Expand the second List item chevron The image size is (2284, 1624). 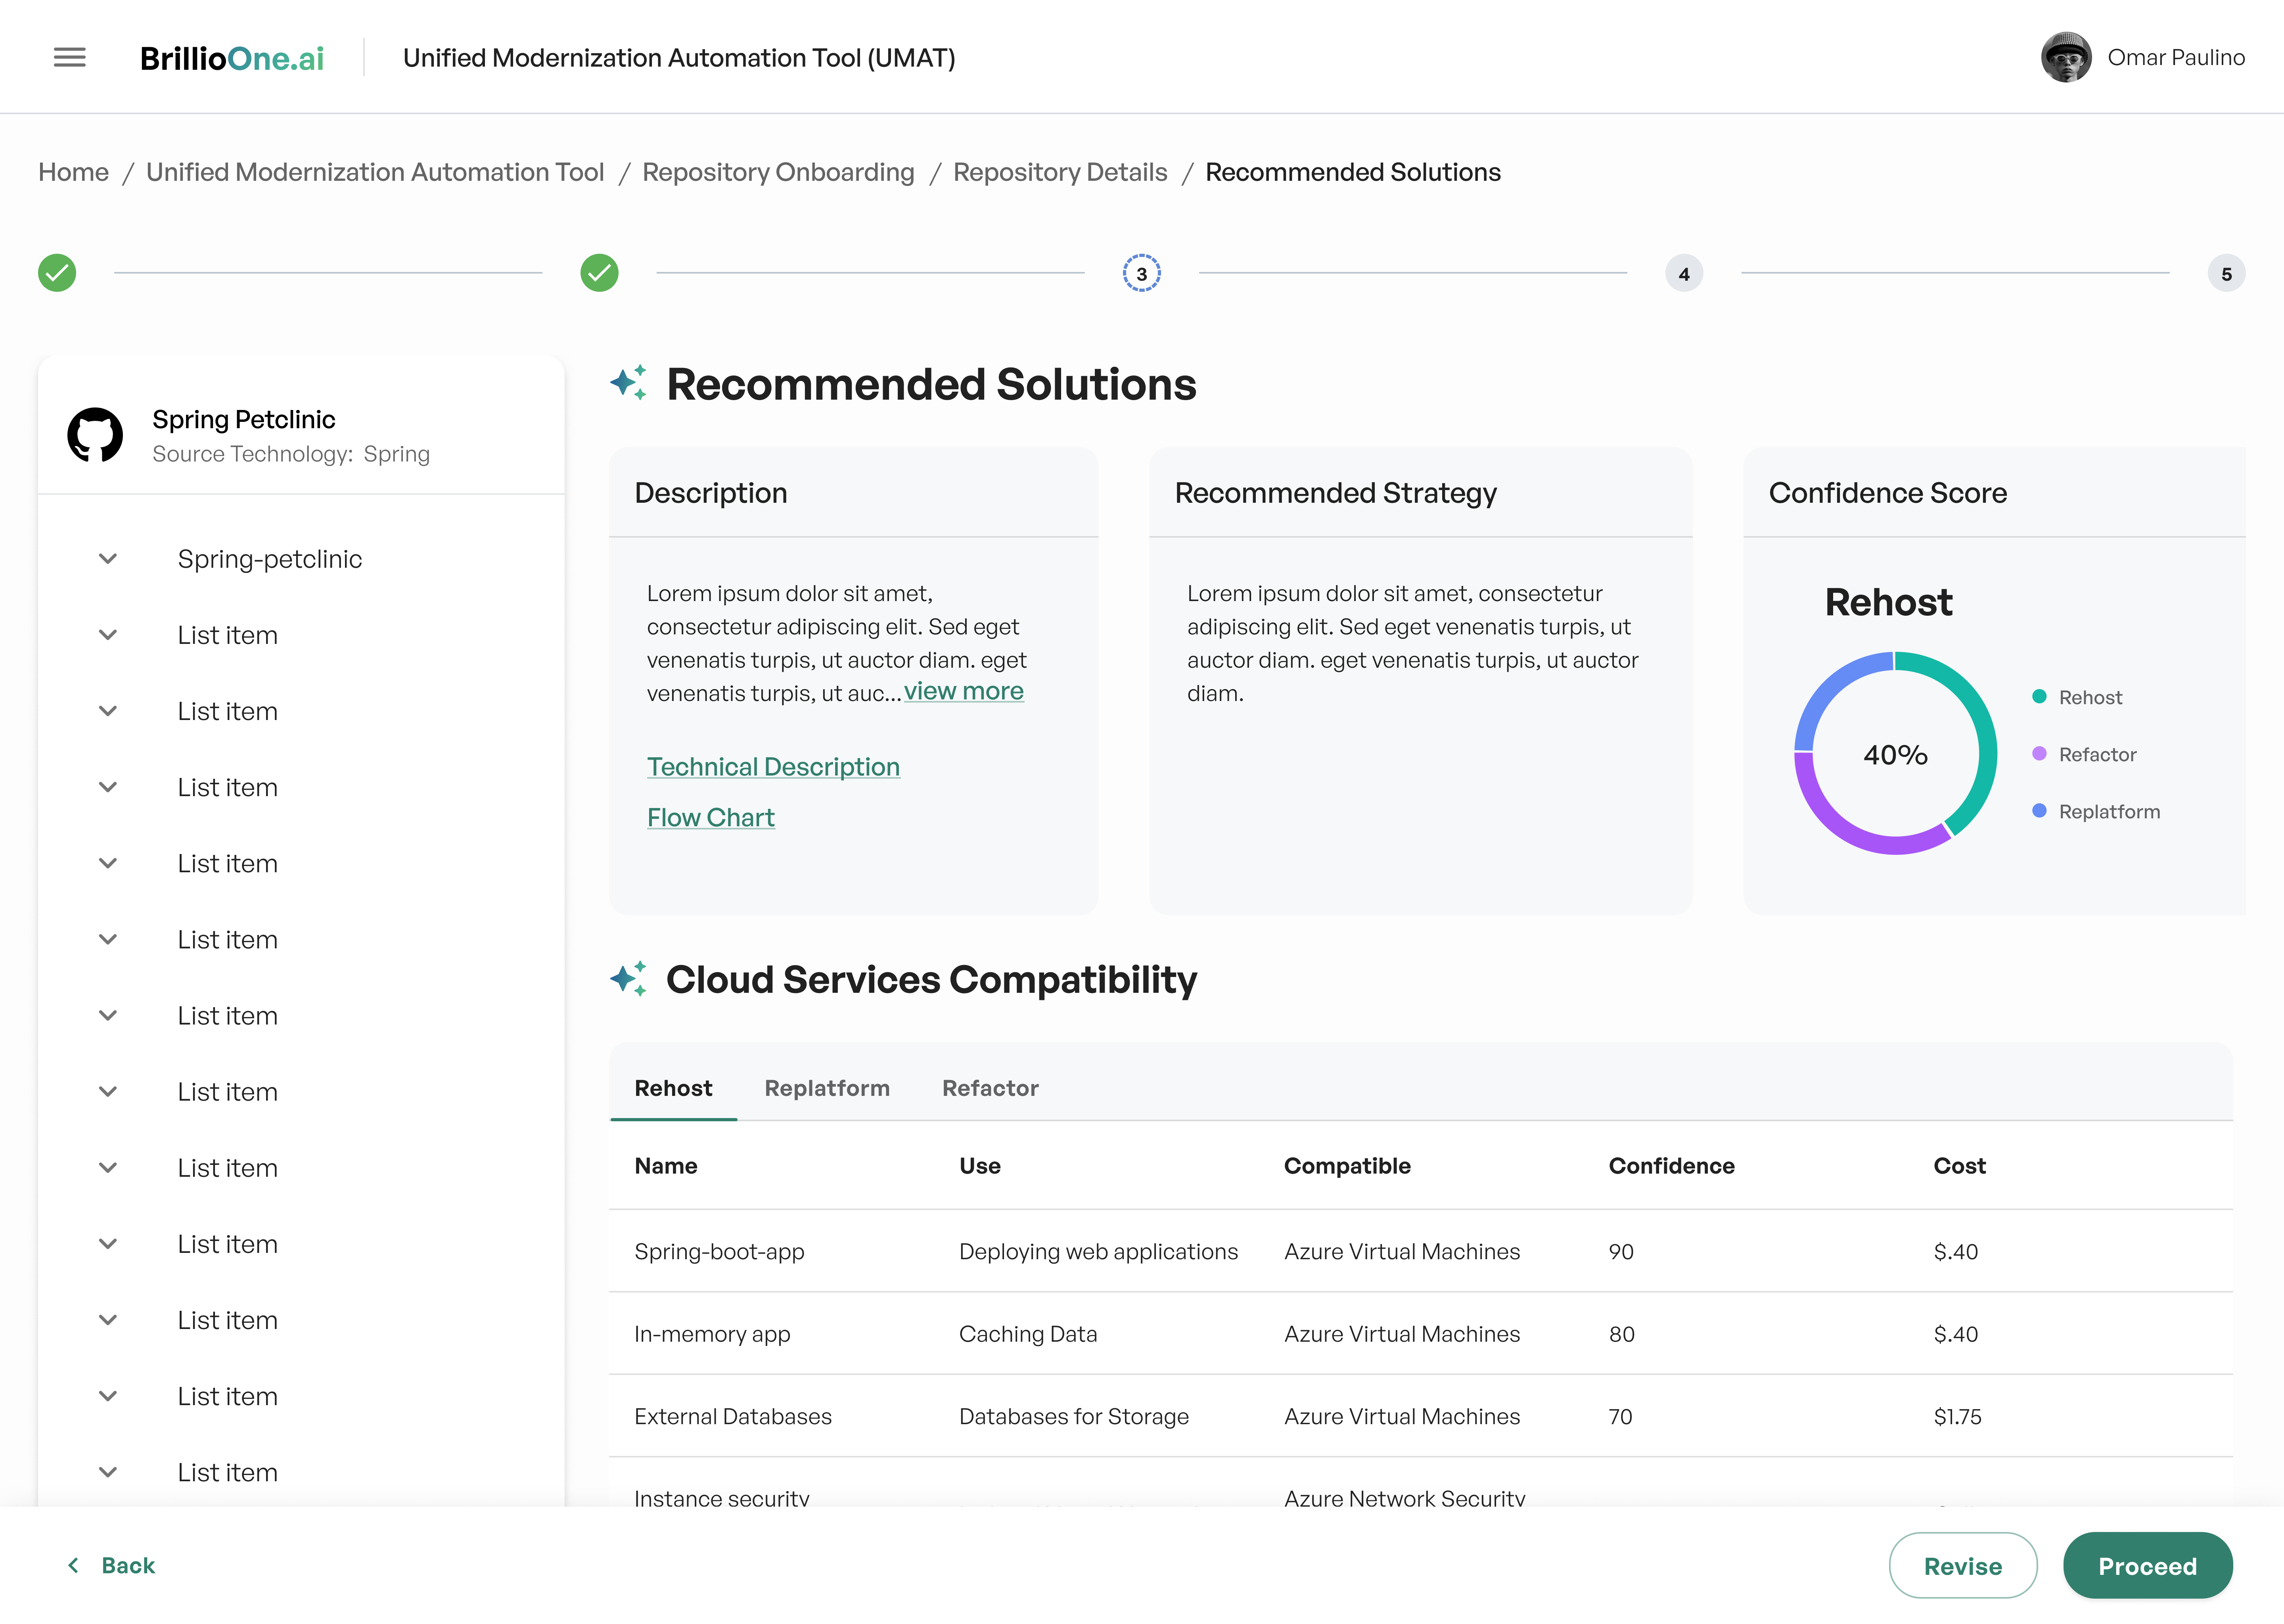108,711
